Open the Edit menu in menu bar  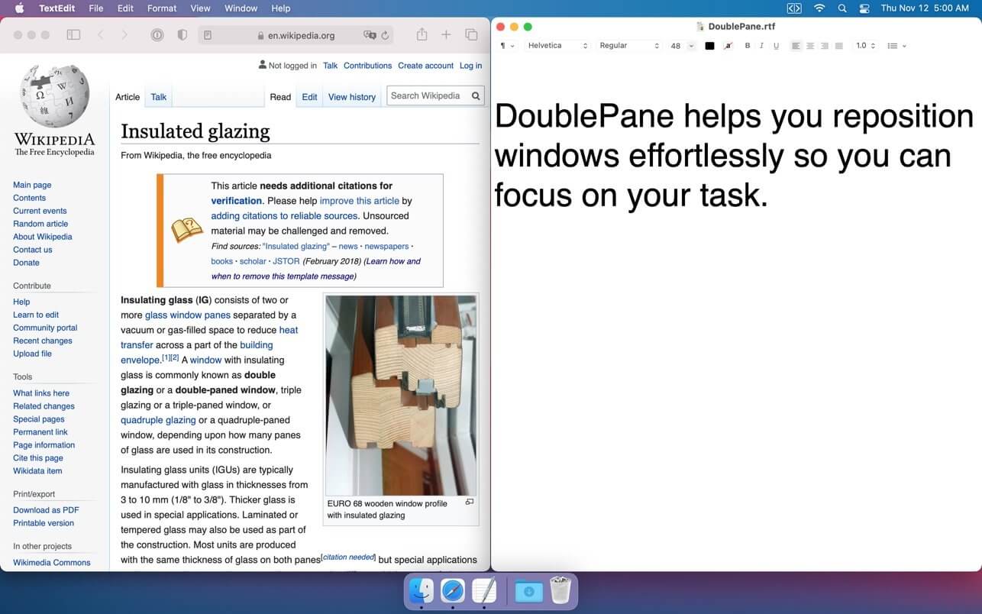(125, 8)
